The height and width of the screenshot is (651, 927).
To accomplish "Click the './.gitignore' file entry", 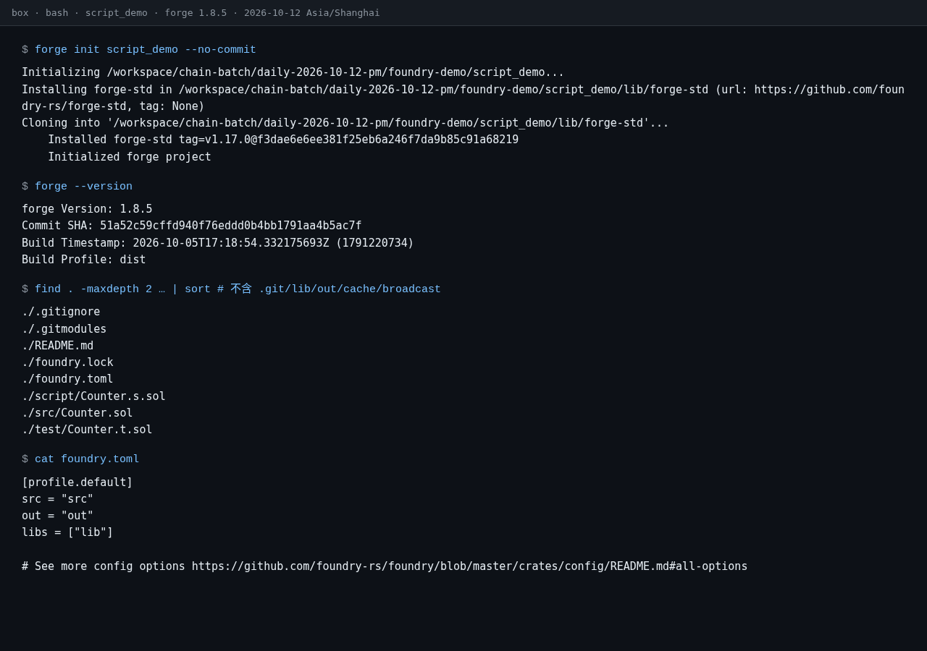I will coord(61,312).
